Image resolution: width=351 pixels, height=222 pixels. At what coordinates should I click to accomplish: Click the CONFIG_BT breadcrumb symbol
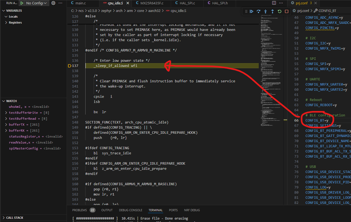(327, 11)
